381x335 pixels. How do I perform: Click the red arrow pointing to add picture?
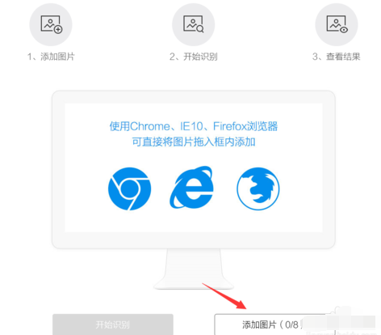click(x=224, y=296)
